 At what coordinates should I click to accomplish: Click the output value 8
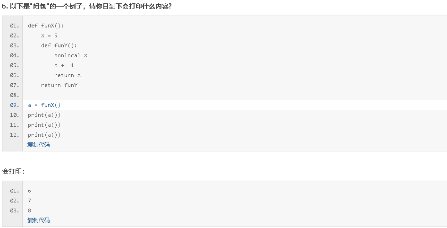29,210
